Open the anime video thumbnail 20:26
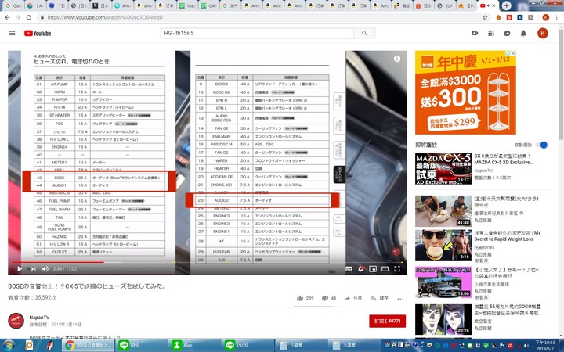Viewport: 564px width, 352px height. [443, 319]
